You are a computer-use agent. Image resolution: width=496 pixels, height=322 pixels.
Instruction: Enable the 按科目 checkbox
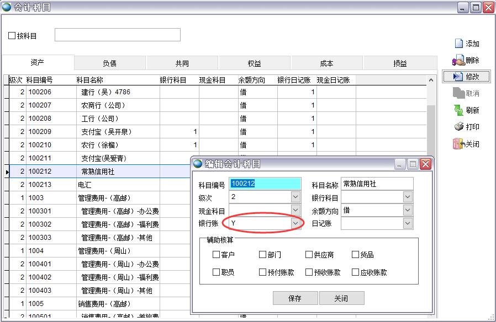12,36
